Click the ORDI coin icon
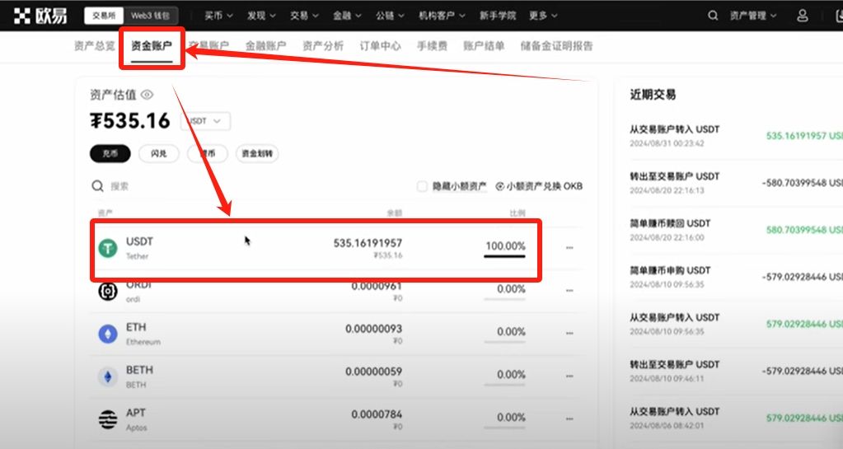Screen dimensions: 843x449 click(108, 291)
